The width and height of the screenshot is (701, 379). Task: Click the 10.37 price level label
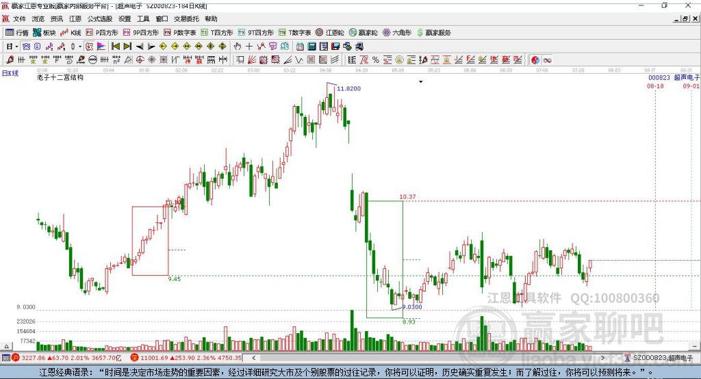(407, 196)
